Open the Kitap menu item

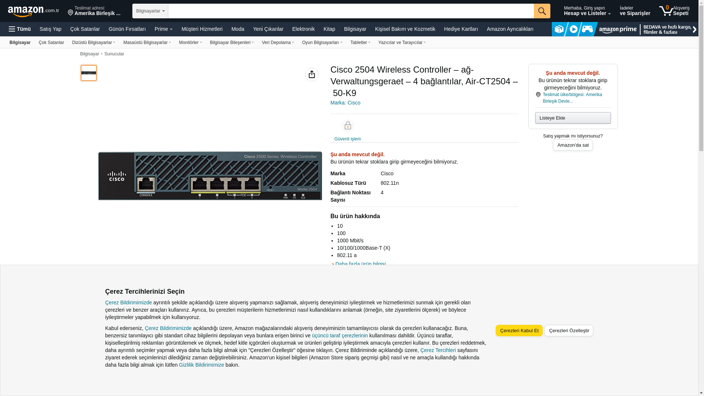point(329,29)
